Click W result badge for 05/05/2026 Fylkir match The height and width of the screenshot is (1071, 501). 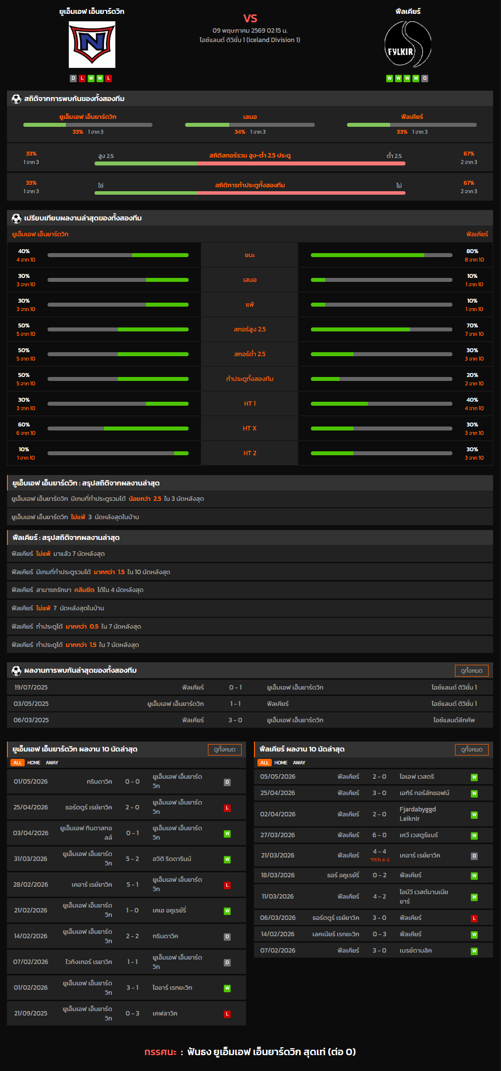coord(474,777)
